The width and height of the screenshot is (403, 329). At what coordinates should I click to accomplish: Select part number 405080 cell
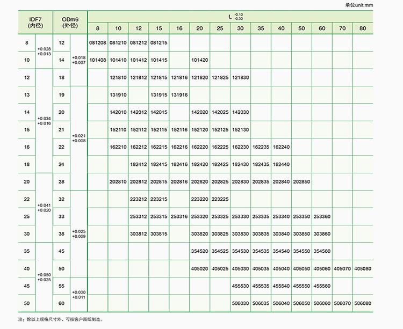tap(363, 268)
